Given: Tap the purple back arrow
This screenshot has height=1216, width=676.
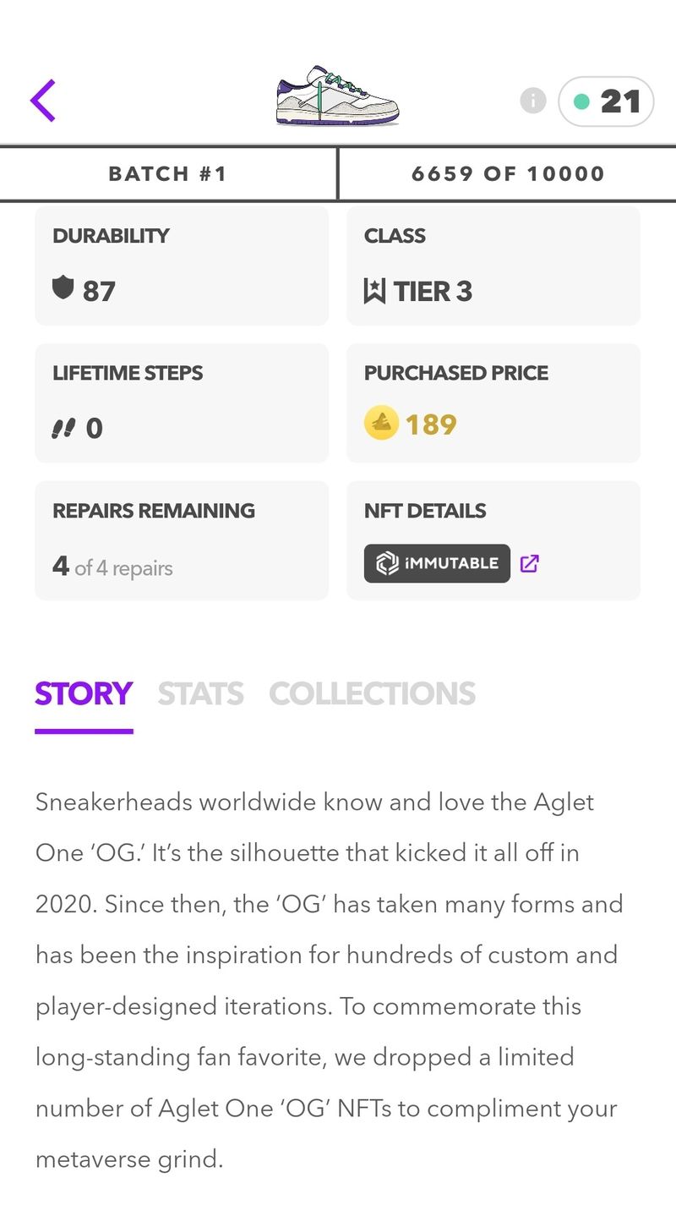Looking at the screenshot, I should (43, 101).
